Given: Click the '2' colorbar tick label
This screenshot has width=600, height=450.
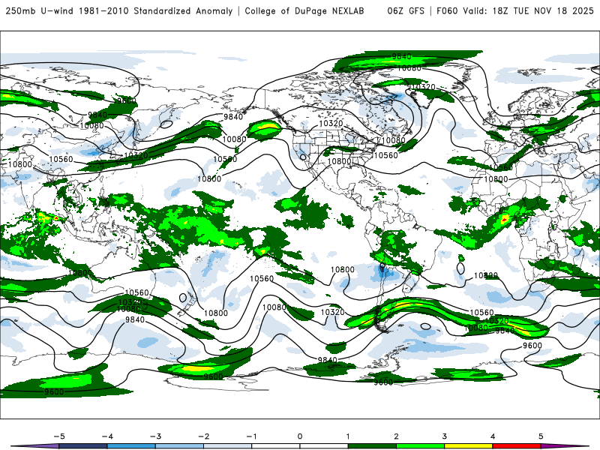Looking at the screenshot, I should (397, 436).
